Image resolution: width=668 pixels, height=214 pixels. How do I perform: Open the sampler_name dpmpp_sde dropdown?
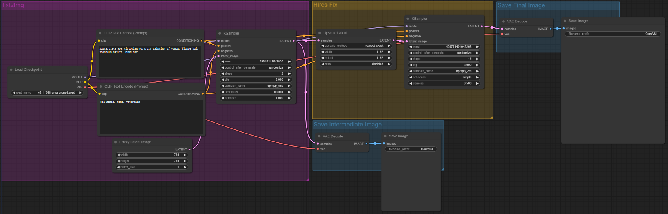click(256, 86)
